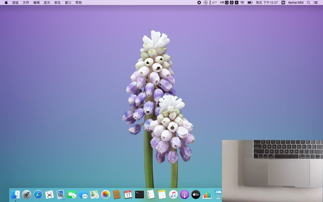Open Spotlight search magnifier
The image size is (323, 202).
[308, 3]
